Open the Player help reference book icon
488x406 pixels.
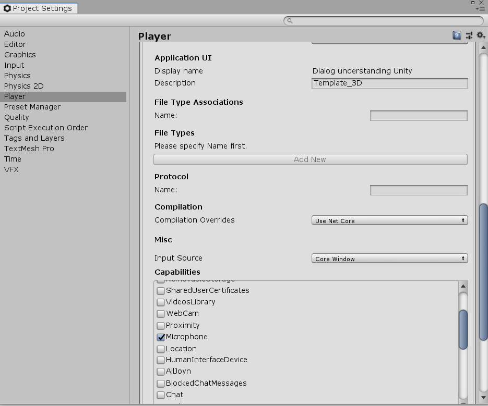tap(457, 35)
